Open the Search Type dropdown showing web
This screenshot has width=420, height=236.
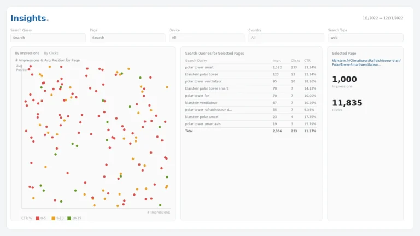366,38
